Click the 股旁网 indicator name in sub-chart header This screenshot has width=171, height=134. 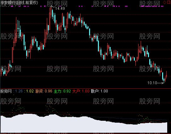click(6, 91)
